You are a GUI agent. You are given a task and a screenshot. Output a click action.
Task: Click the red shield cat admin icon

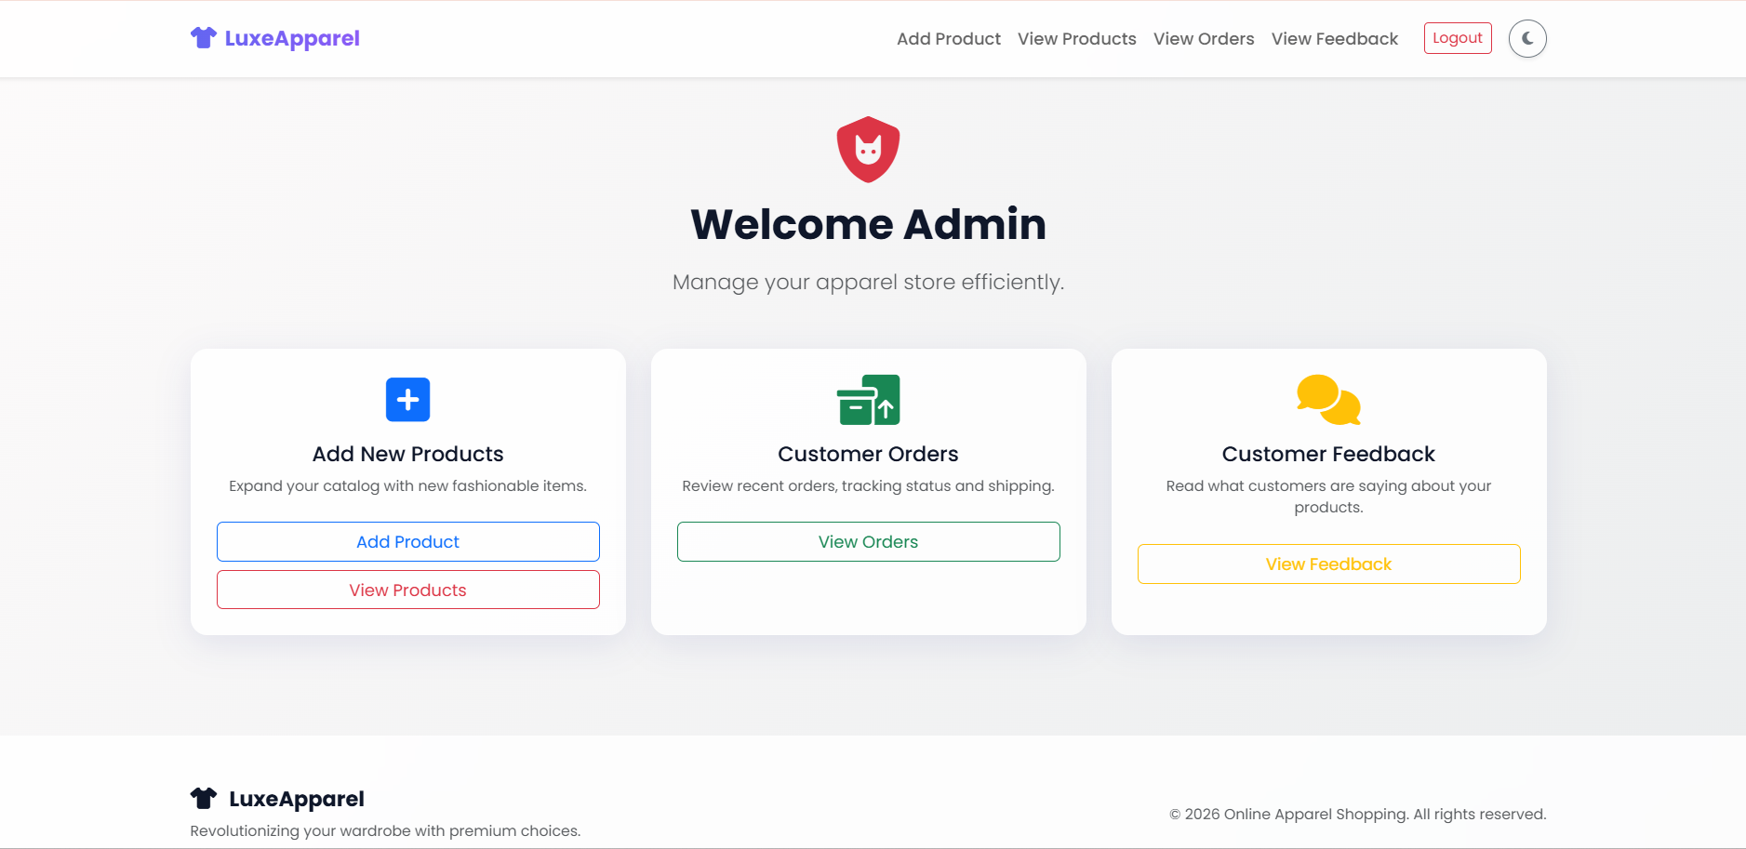click(868, 150)
